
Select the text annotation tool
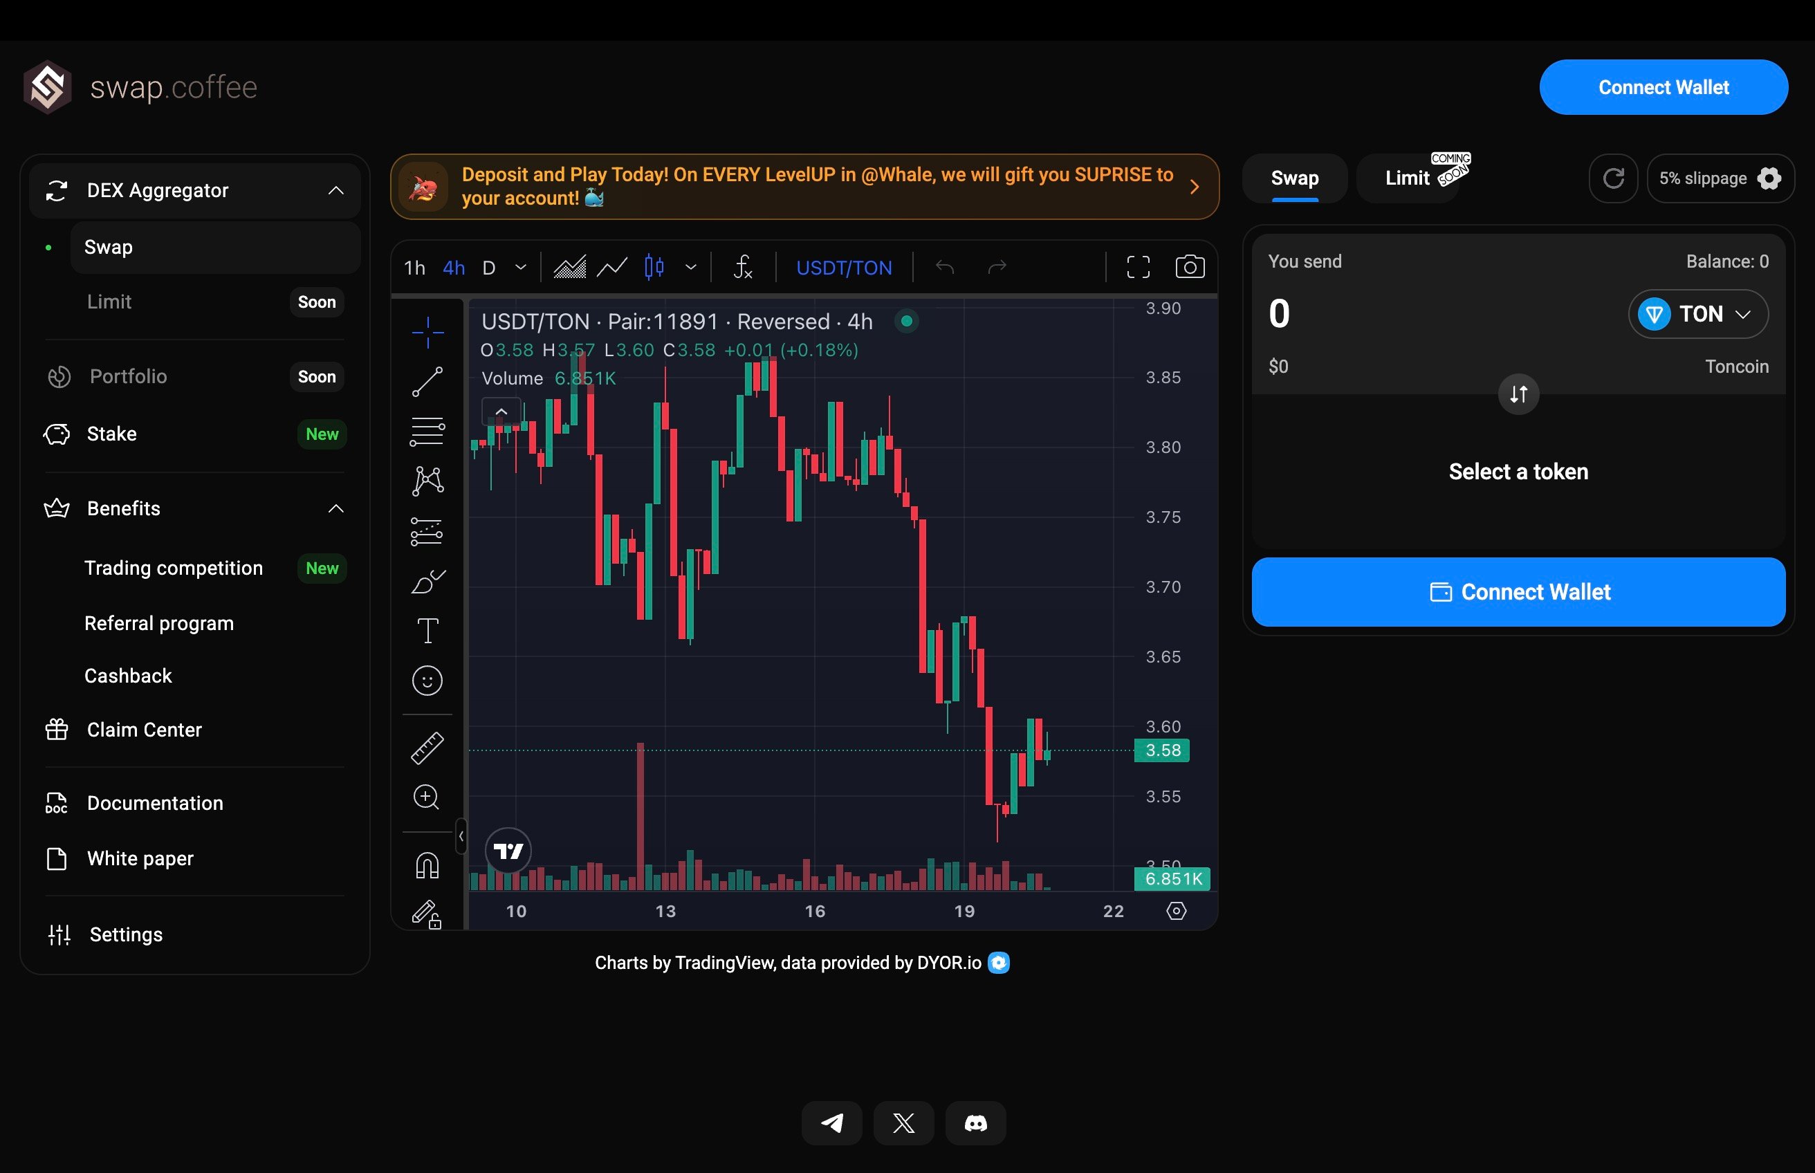tap(427, 631)
